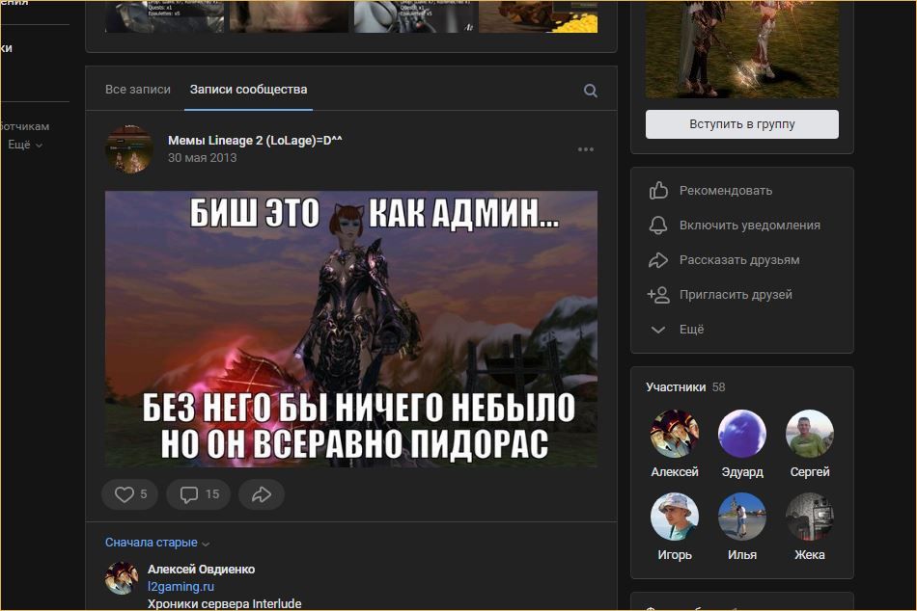Open member Жека's avatar
This screenshot has height=611, width=917.
(x=810, y=517)
